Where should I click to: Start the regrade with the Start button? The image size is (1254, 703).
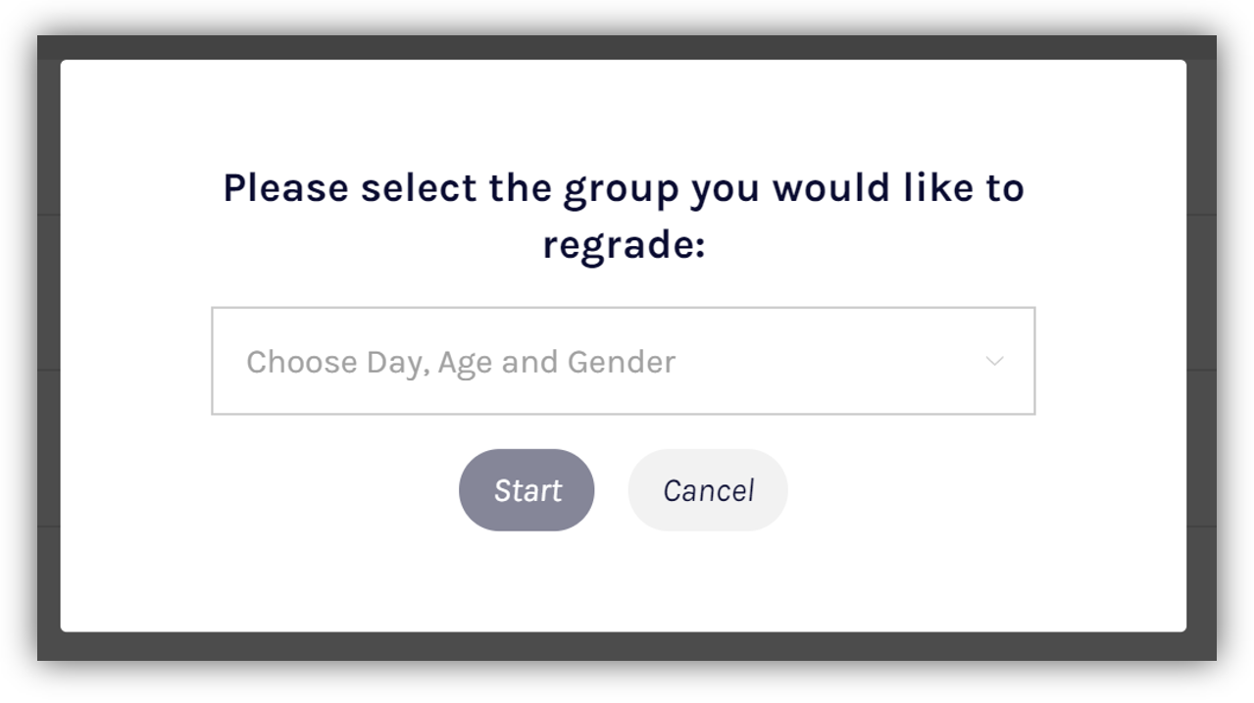(527, 490)
